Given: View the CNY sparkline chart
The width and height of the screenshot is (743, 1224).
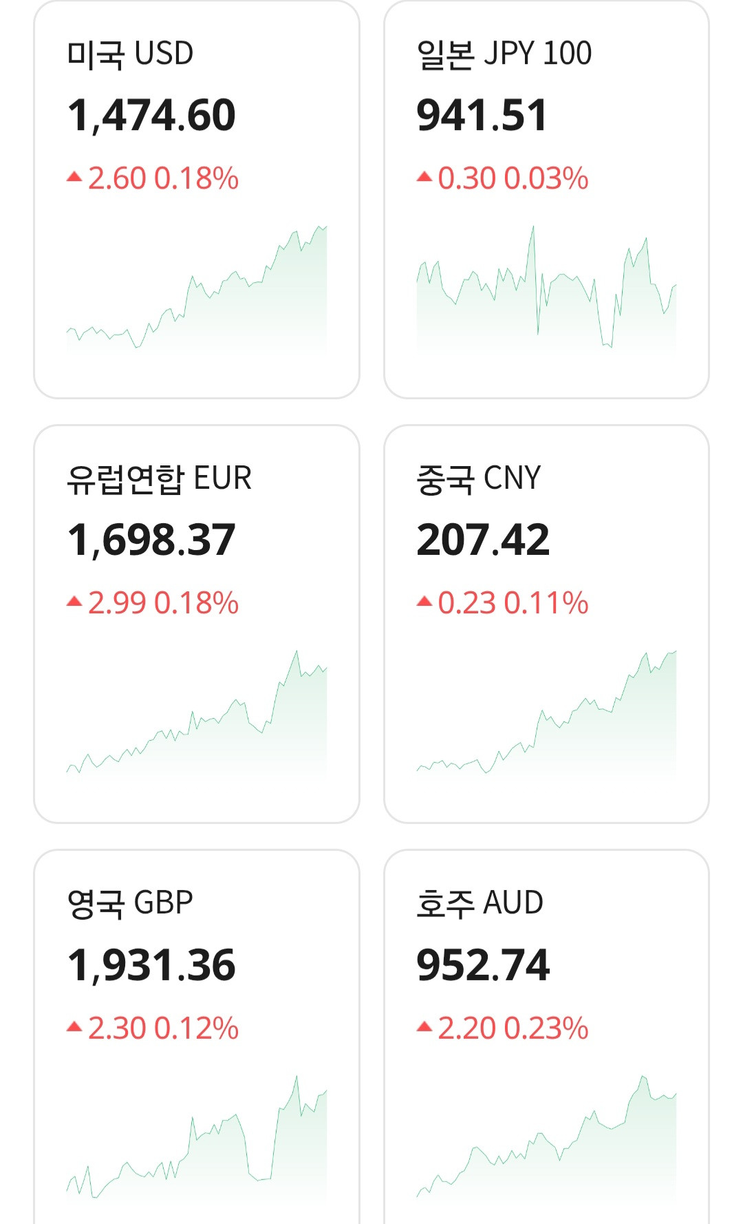Looking at the screenshot, I should [x=546, y=716].
